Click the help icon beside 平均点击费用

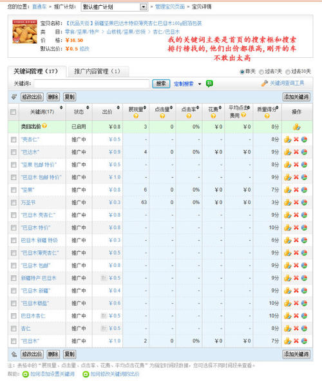[x=243, y=114]
